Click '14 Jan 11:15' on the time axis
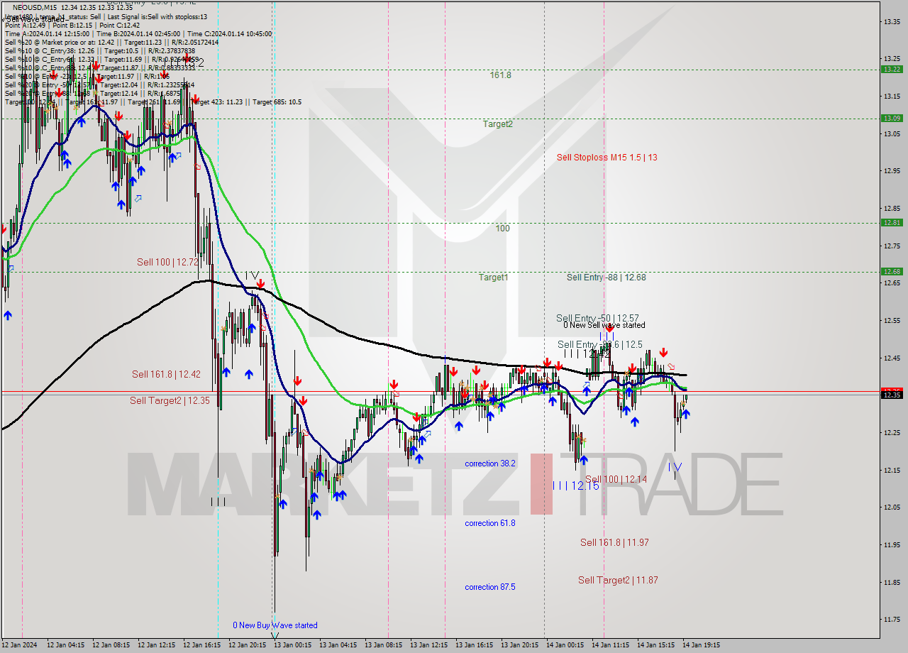The image size is (908, 653). point(611,645)
